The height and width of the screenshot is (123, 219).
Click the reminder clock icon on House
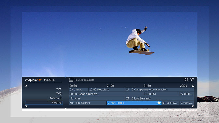159,103
